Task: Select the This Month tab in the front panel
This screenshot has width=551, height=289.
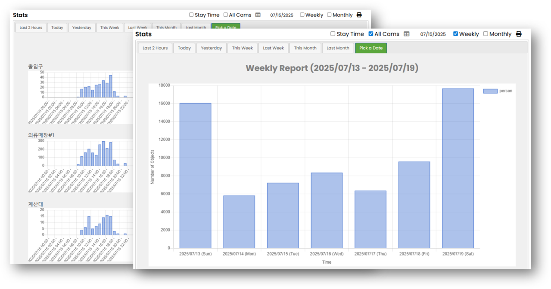Action: pos(305,48)
